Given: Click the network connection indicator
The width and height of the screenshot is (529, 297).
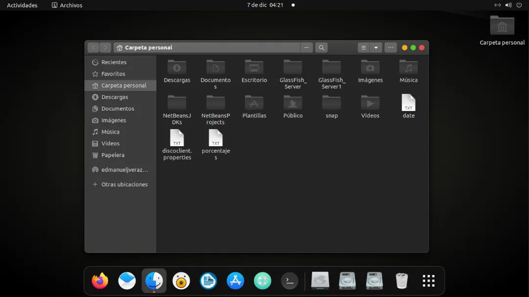Looking at the screenshot, I should [497, 5].
